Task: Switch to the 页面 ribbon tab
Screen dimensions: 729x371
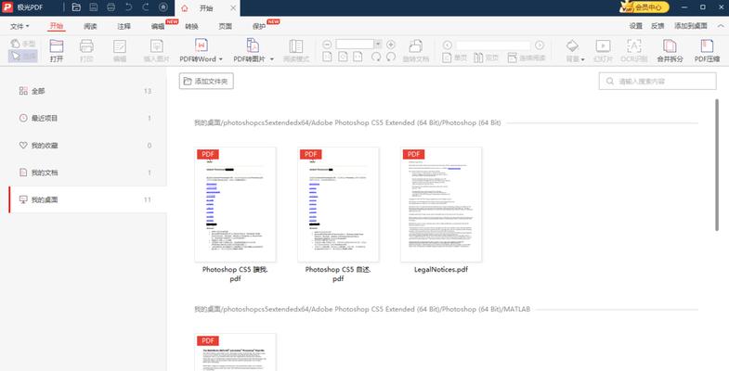Action: coord(226,27)
